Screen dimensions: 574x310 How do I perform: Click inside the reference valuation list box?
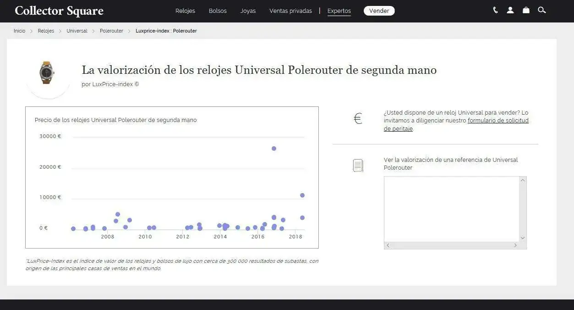[451, 209]
